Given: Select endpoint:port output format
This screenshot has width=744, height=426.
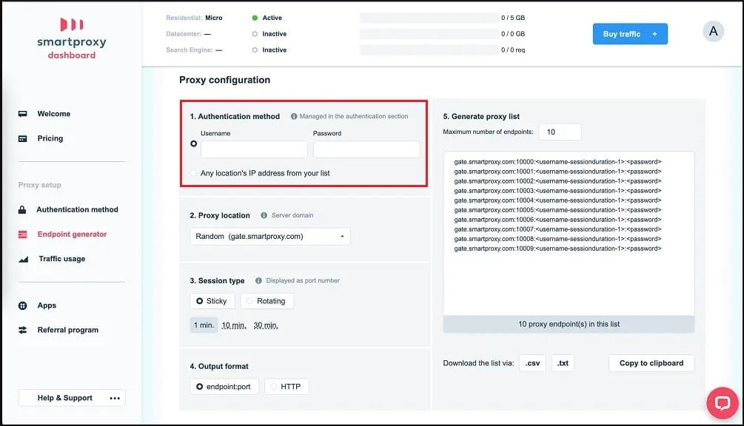Looking at the screenshot, I should click(x=224, y=387).
